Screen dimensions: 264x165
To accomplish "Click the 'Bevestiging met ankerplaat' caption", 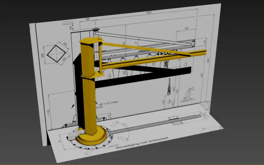I will tap(142, 143).
